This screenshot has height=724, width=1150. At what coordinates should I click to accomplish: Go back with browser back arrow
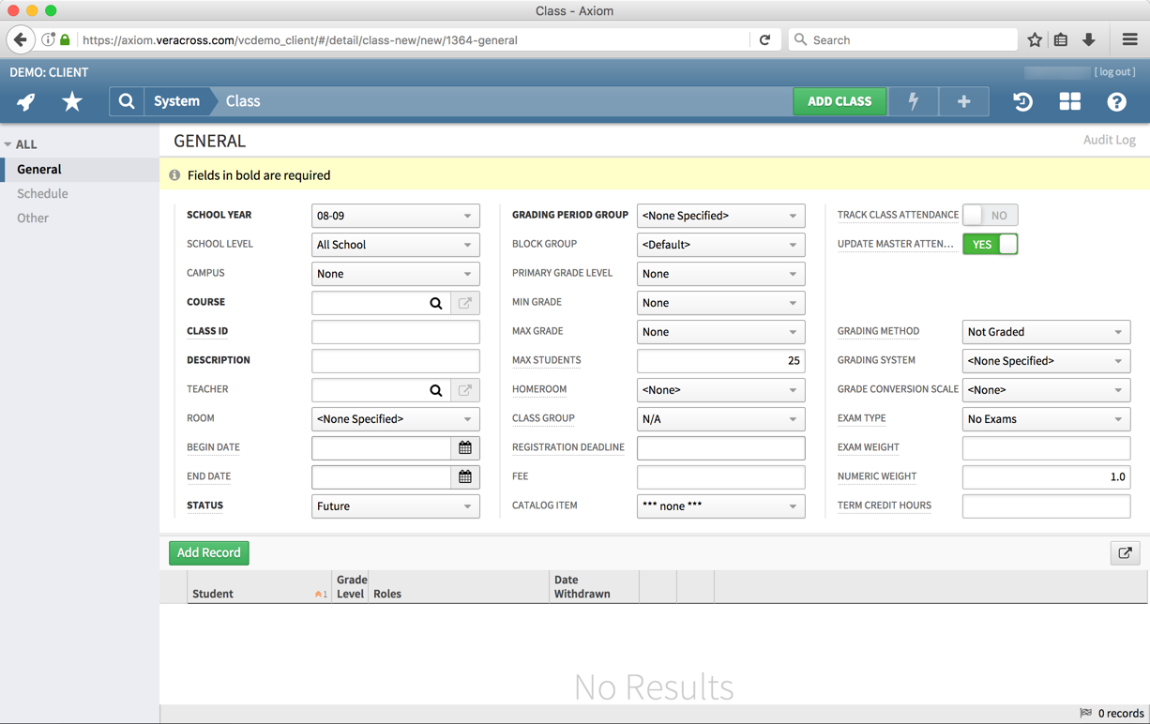(21, 40)
